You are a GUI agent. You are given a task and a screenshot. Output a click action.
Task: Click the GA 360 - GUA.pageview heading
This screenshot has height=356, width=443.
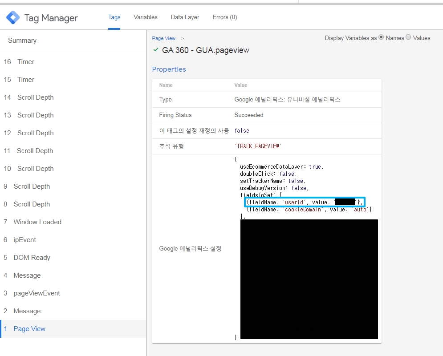(206, 50)
